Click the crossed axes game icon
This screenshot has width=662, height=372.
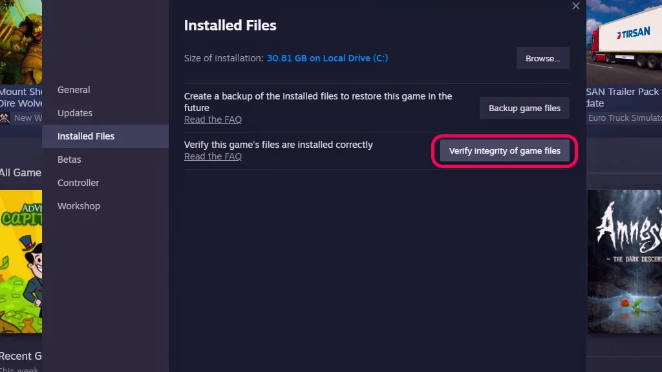pos(5,118)
